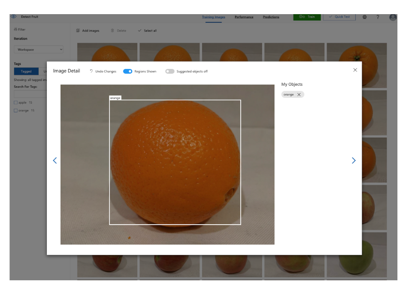406x288 pixels.
Task: Click the Search For Tags input field
Action: point(30,94)
